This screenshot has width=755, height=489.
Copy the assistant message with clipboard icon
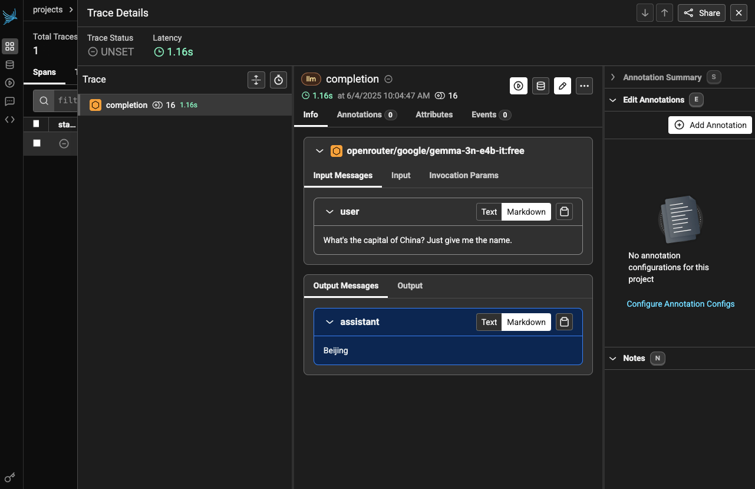coord(564,322)
